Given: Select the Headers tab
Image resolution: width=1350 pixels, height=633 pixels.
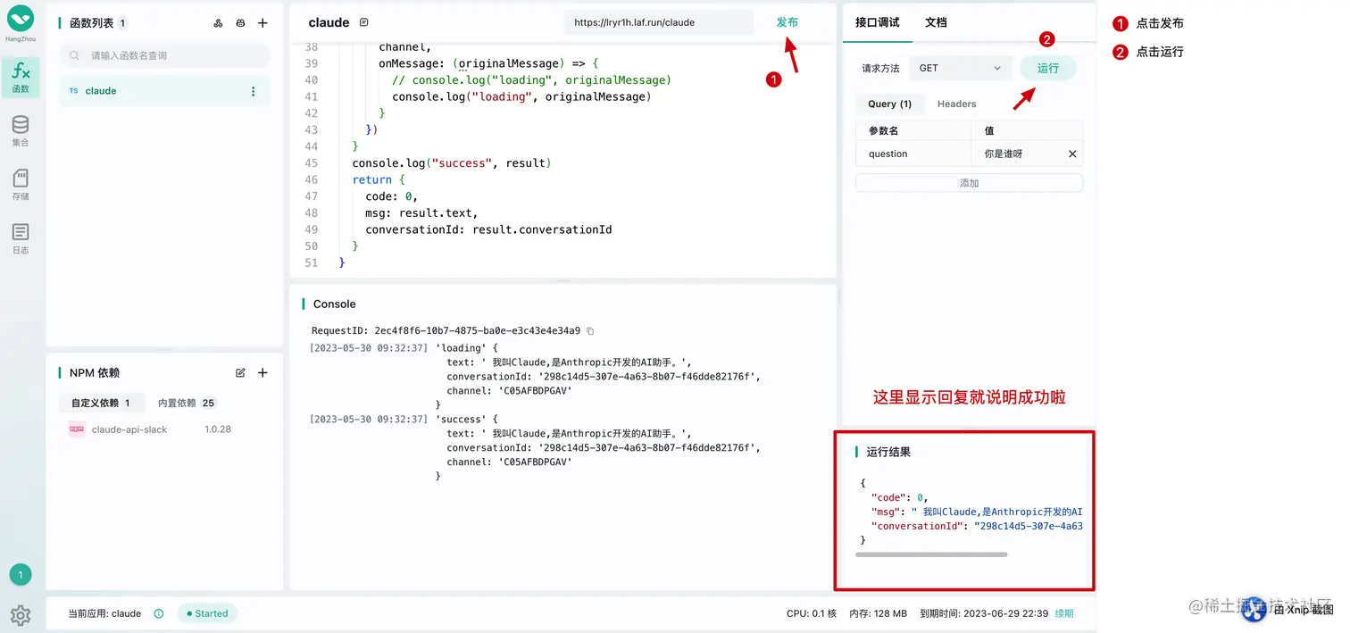Looking at the screenshot, I should click(x=956, y=104).
